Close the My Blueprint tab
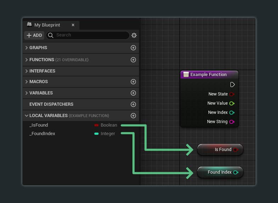The image size is (278, 203). (73, 25)
